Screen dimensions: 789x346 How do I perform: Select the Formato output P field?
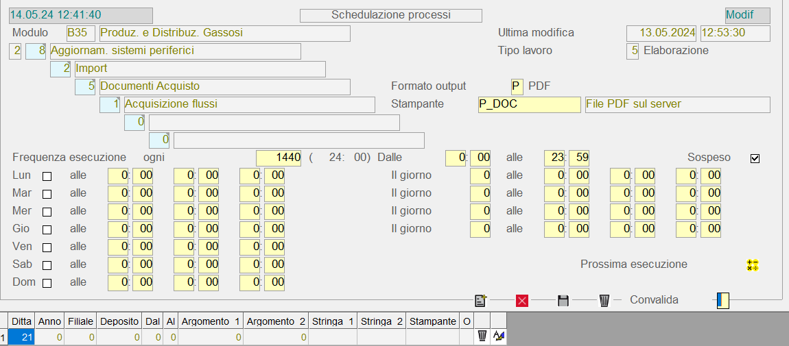[517, 86]
